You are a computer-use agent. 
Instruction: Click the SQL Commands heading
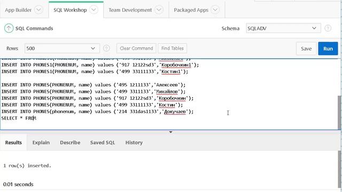point(34,28)
